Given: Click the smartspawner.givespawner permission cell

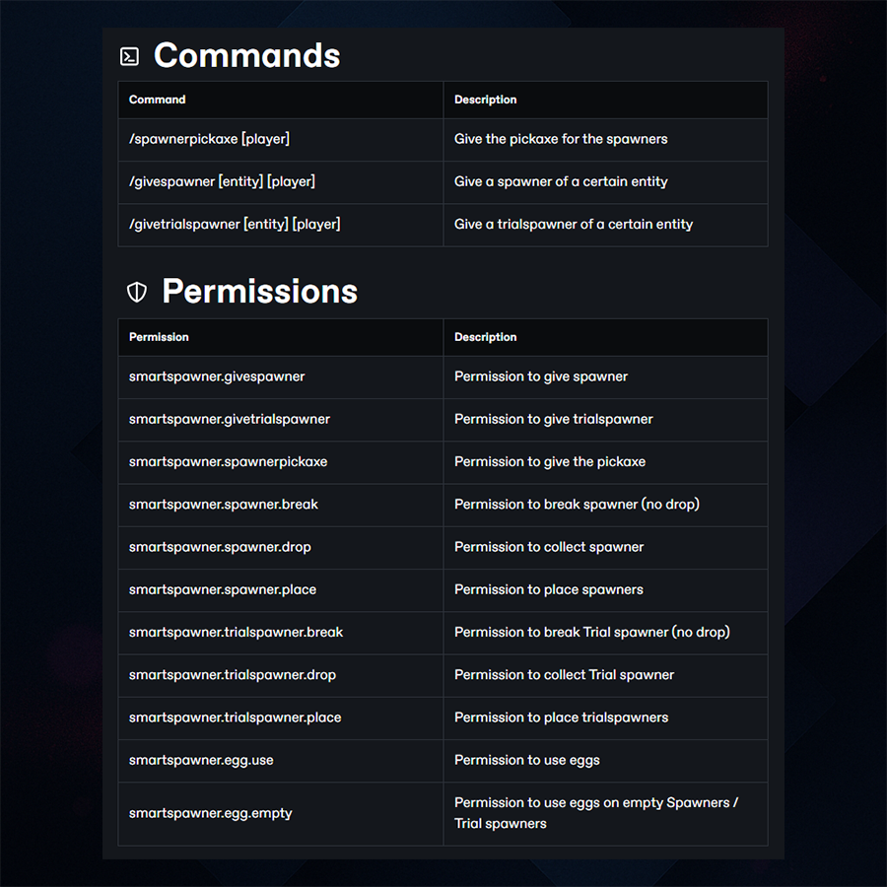Looking at the screenshot, I should [217, 376].
